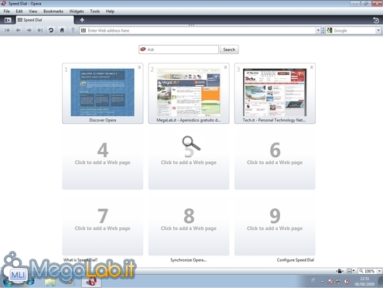Open the Bookmarks menu
This screenshot has width=383, height=288.
coord(53,12)
